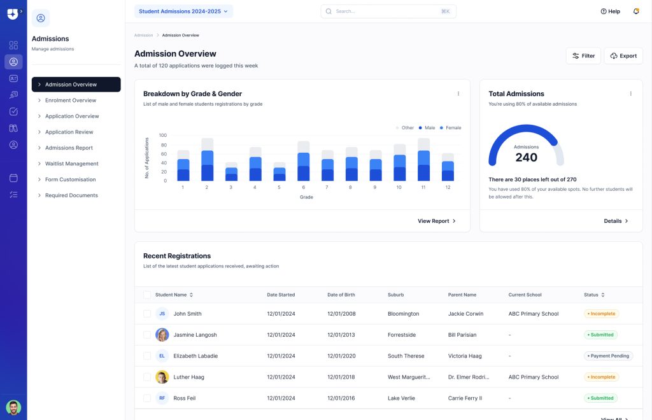Open the checkmark tasks icon in left rail
This screenshot has height=420, width=652.
[x=14, y=111]
